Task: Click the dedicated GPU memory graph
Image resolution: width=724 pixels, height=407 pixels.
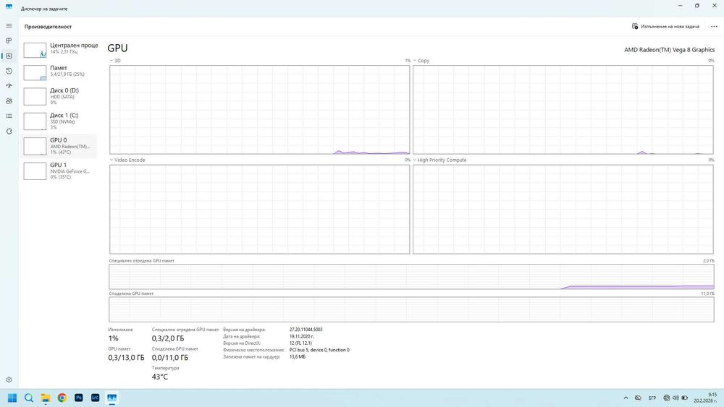Action: (x=411, y=277)
